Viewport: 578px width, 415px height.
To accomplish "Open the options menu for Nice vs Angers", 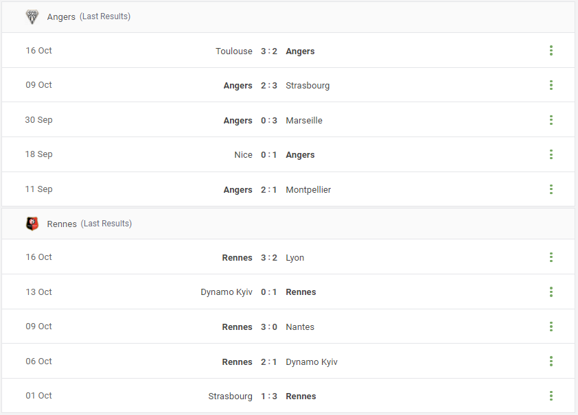I will (551, 154).
